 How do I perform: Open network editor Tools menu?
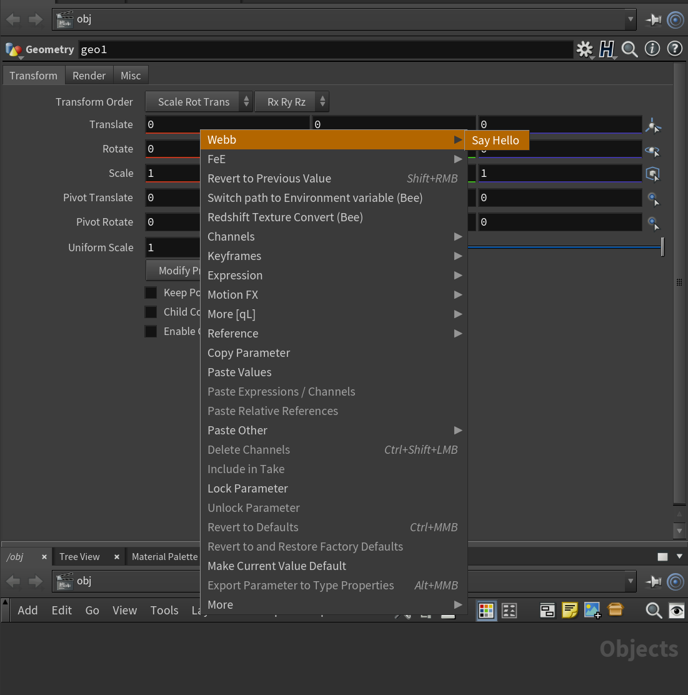164,611
